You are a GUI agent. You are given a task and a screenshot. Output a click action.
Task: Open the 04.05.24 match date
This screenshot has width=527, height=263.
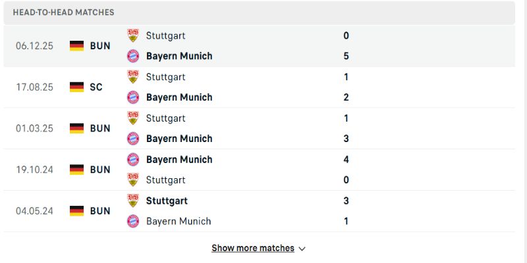tap(35, 210)
